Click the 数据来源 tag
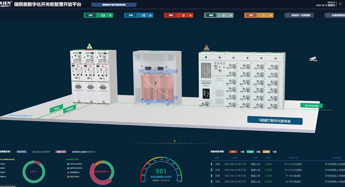345x187 pixels. (61, 152)
